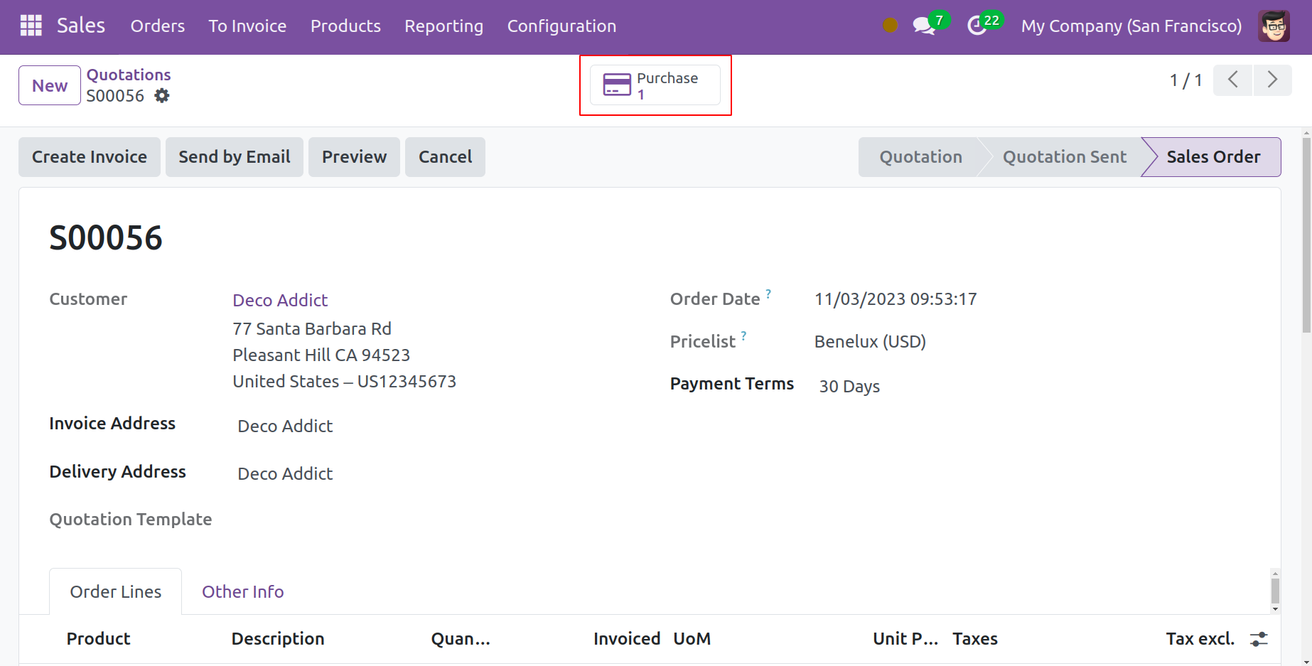
Task: Click the gear icon next to S00056
Action: [x=162, y=96]
